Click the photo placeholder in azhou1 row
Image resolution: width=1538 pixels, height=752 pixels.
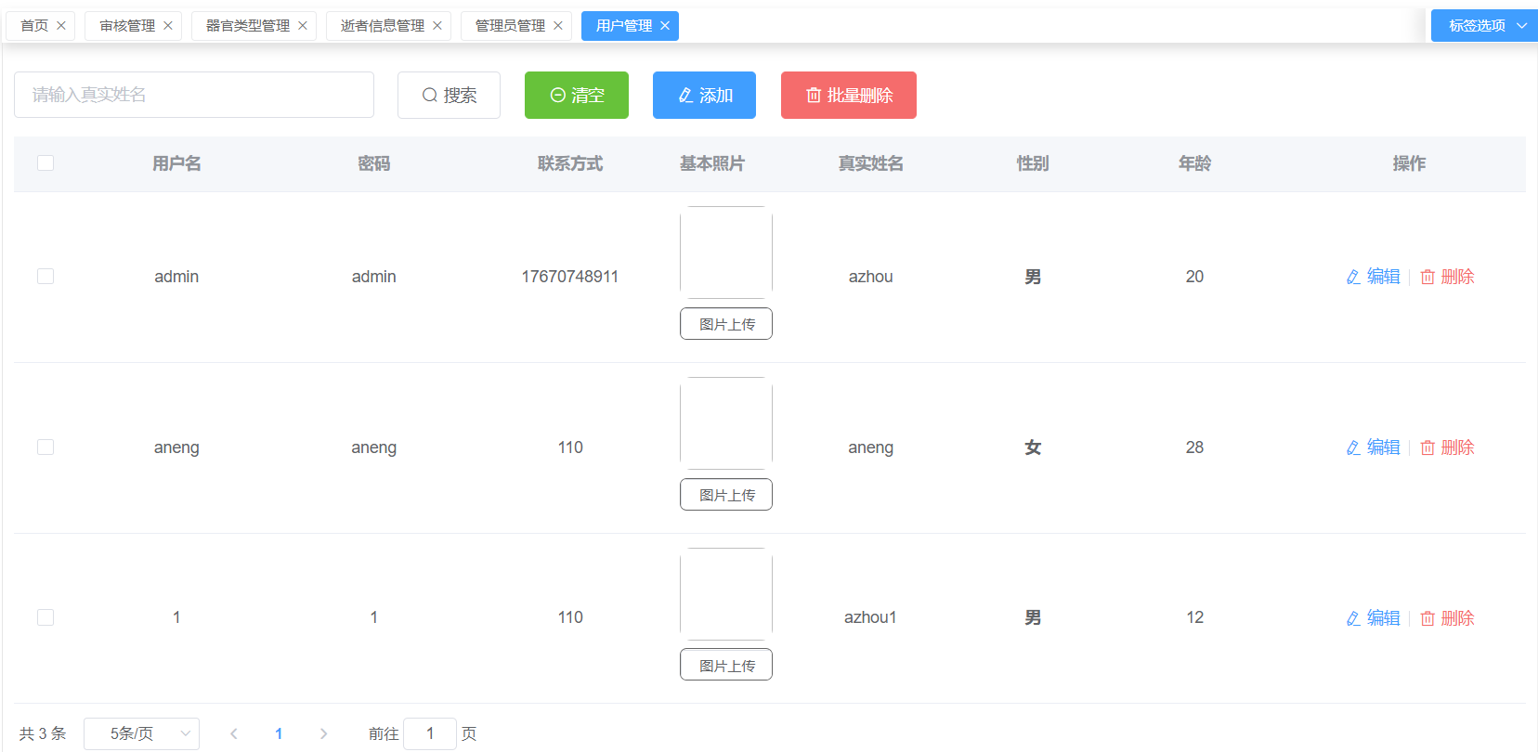tap(726, 594)
